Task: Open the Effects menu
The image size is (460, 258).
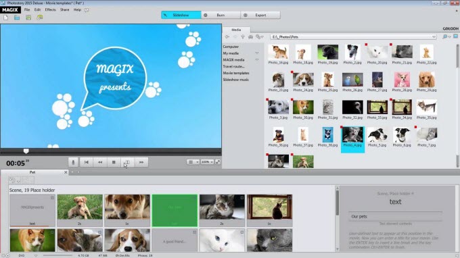Action: click(50, 9)
